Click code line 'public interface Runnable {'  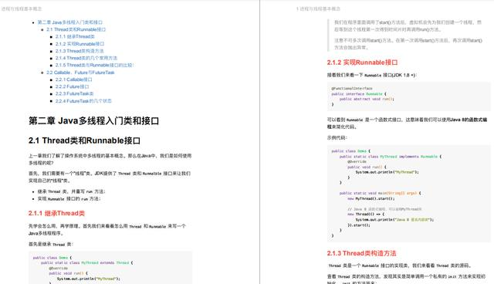pyautogui.click(x=359, y=94)
